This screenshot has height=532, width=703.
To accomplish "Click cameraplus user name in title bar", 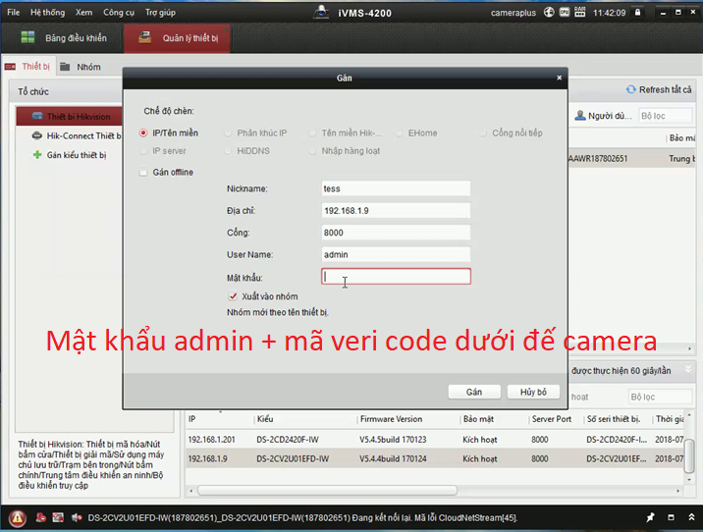I will pos(513,13).
